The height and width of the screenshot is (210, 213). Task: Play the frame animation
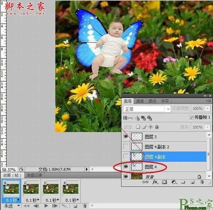(47, 205)
